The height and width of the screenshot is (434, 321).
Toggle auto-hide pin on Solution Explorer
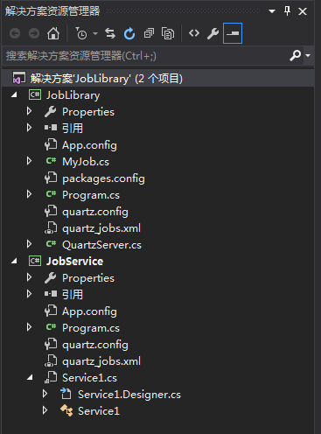point(287,11)
